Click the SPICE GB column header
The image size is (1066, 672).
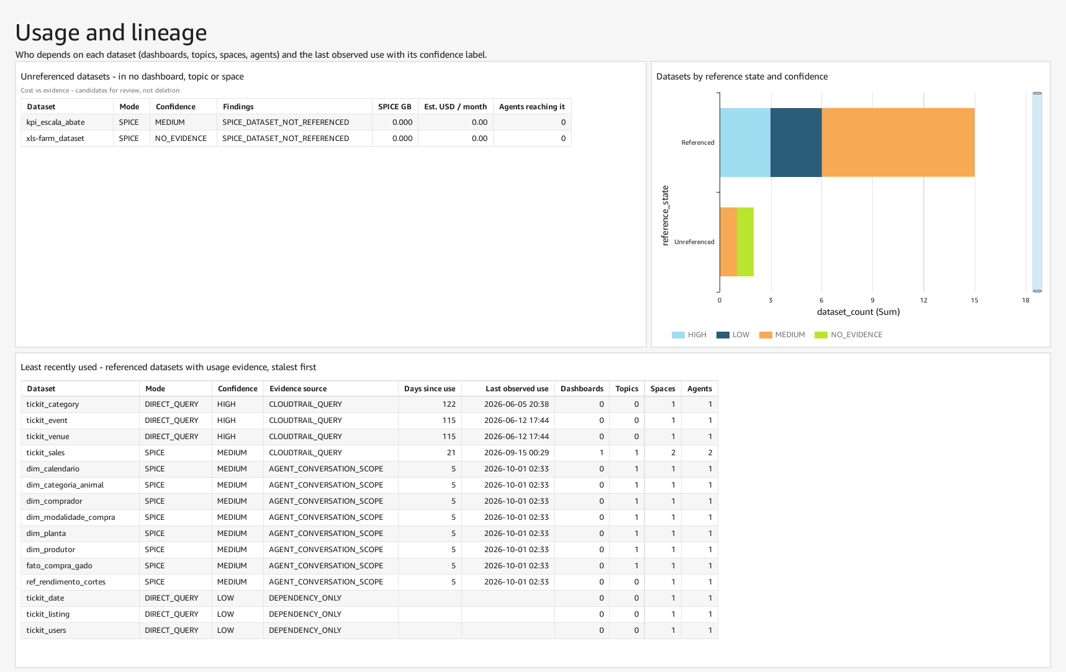pyautogui.click(x=395, y=107)
